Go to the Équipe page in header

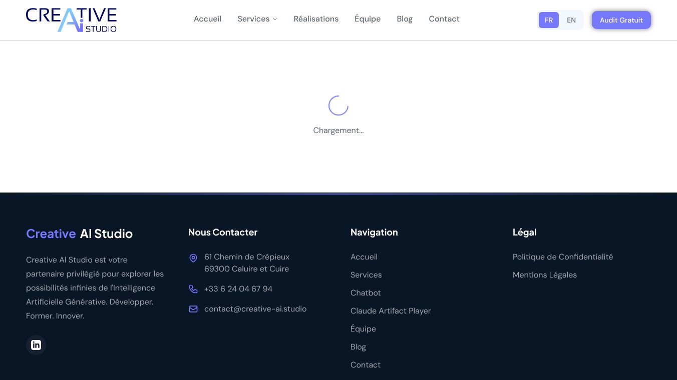click(x=368, y=19)
